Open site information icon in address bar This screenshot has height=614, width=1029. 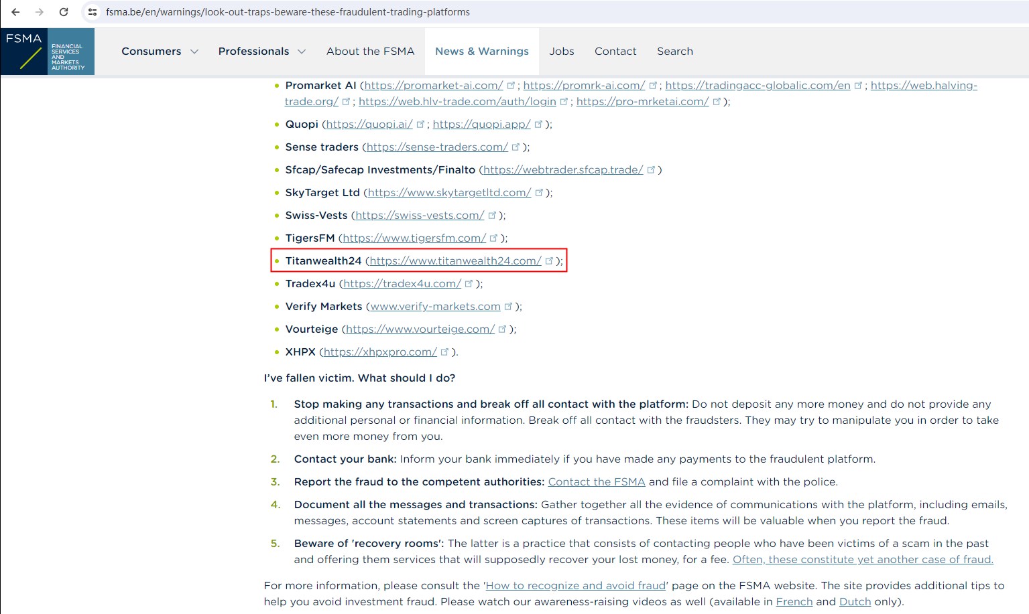tap(93, 12)
